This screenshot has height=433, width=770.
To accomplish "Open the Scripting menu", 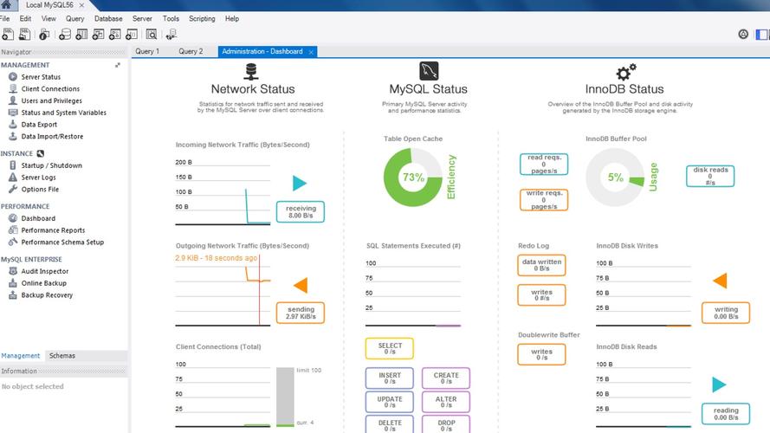I will coord(202,19).
